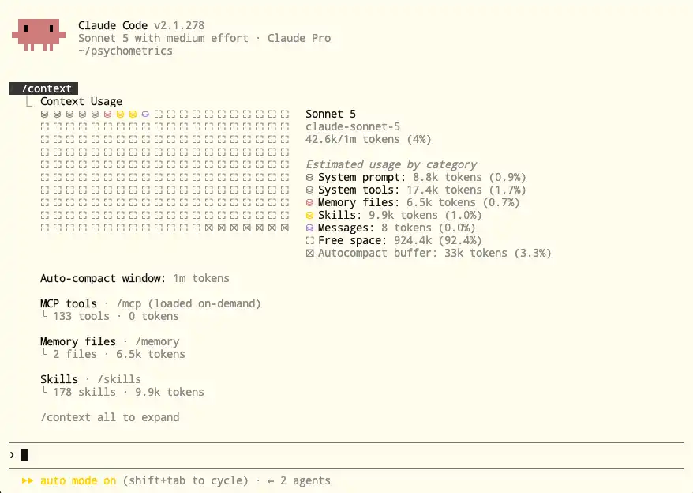Click '178 skills · 9.9k tokens' line
Viewport: 693px width, 493px height.
pyautogui.click(x=129, y=392)
